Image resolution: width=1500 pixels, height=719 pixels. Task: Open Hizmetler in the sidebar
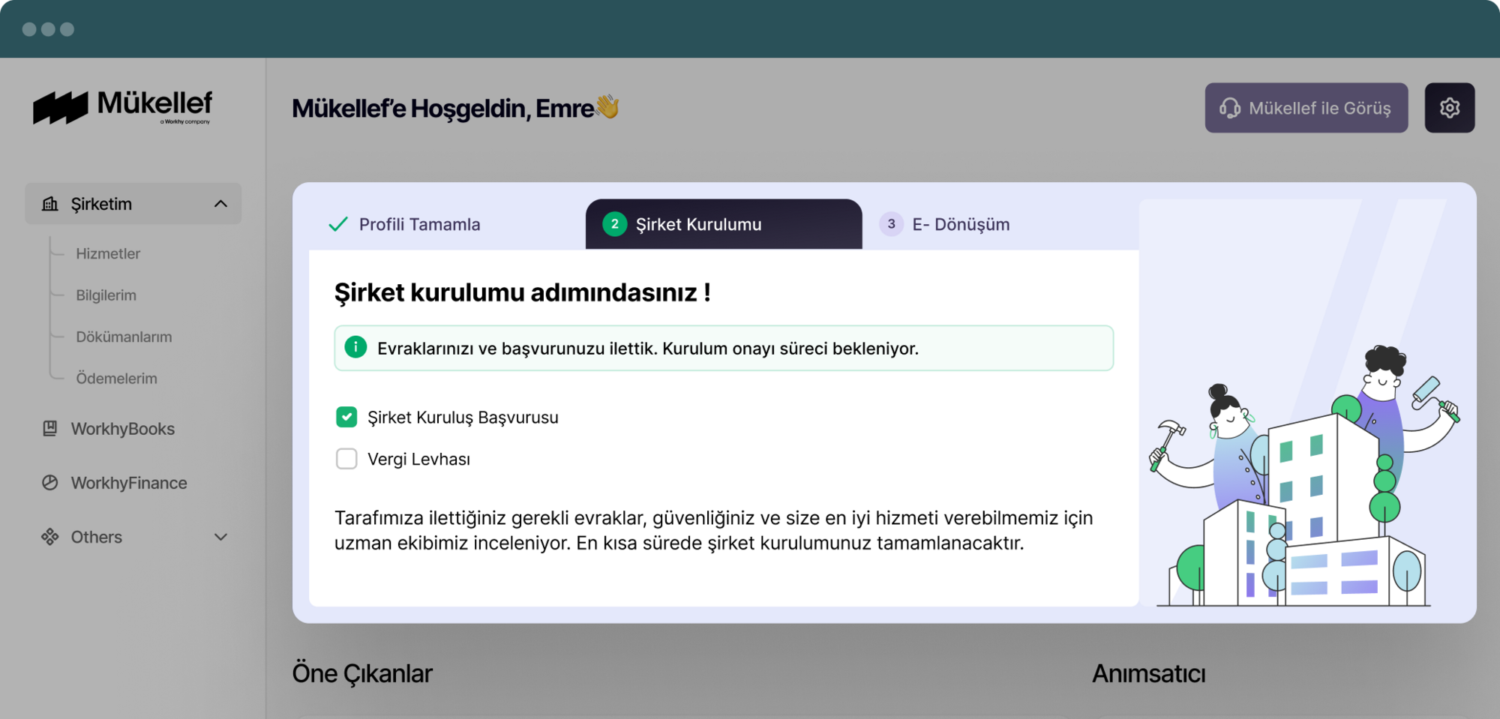[108, 253]
